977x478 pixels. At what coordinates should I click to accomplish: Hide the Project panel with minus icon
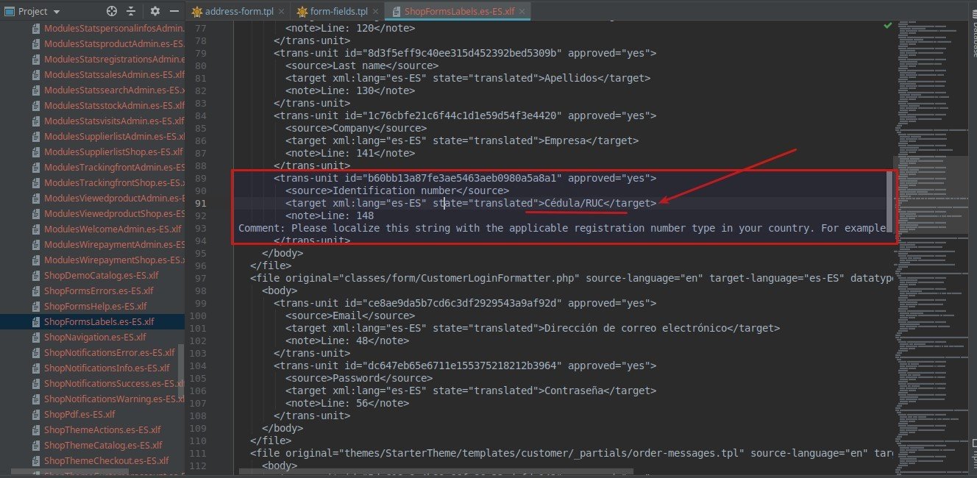[x=174, y=11]
